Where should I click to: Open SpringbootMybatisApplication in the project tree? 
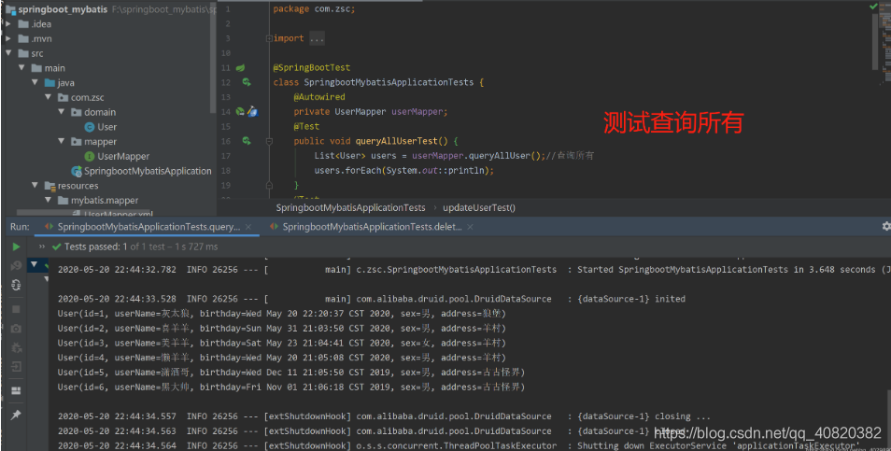pyautogui.click(x=148, y=171)
